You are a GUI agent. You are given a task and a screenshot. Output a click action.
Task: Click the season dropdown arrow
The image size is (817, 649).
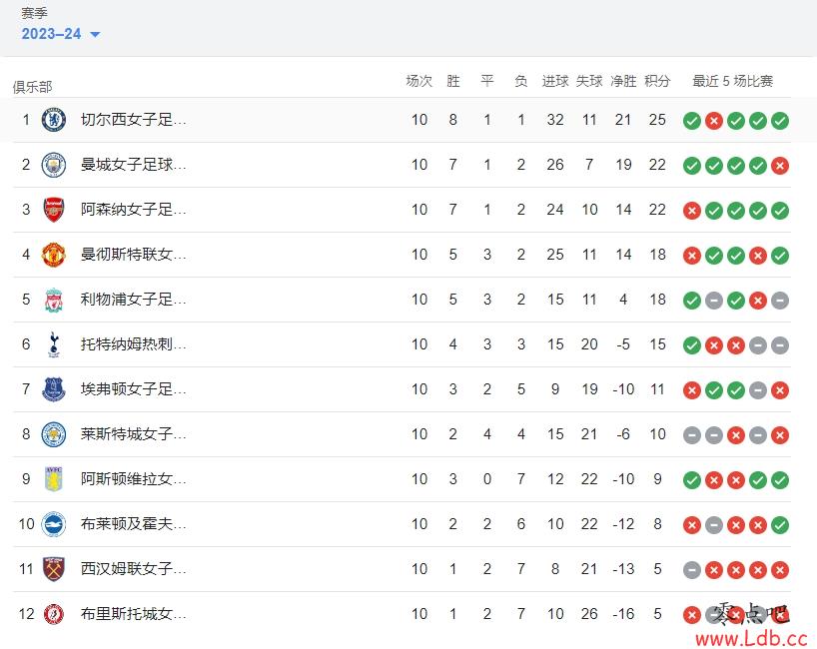pos(95,35)
